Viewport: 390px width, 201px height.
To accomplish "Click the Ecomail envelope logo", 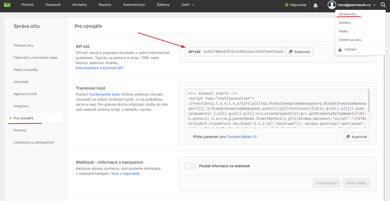I will [7, 5].
